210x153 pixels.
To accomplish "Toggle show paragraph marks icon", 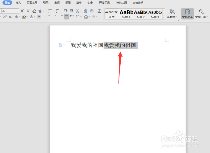I will click(92, 11).
